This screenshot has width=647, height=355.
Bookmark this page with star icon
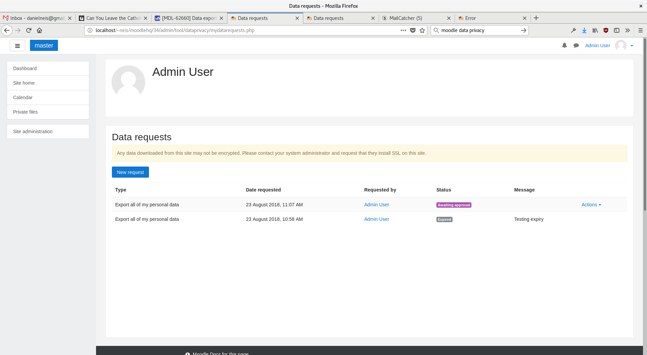[422, 30]
